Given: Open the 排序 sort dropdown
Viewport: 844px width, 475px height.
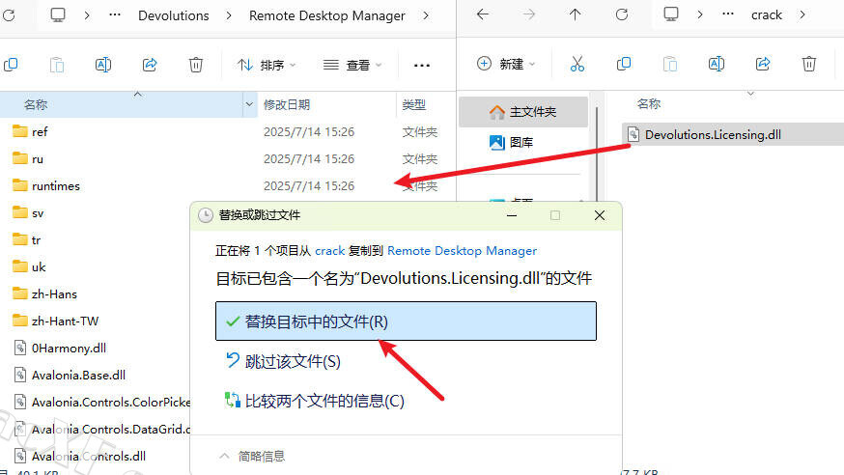Looking at the screenshot, I should [267, 65].
